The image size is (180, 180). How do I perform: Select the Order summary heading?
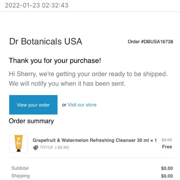point(31,121)
